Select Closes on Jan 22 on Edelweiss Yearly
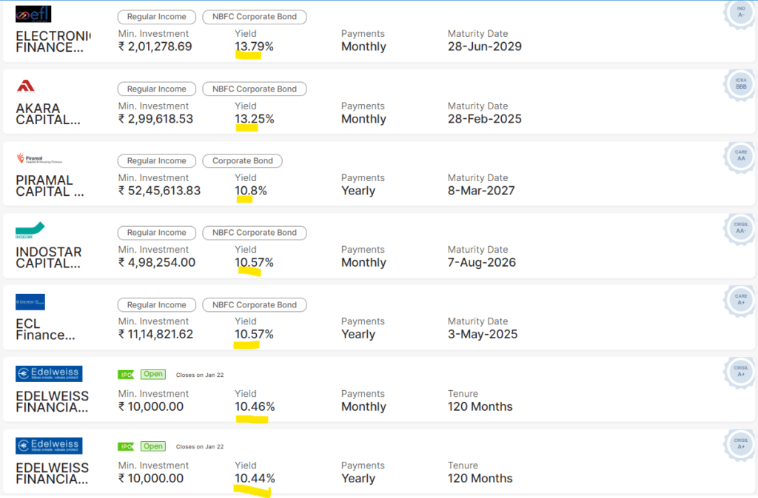Image resolution: width=758 pixels, height=498 pixels. point(200,447)
